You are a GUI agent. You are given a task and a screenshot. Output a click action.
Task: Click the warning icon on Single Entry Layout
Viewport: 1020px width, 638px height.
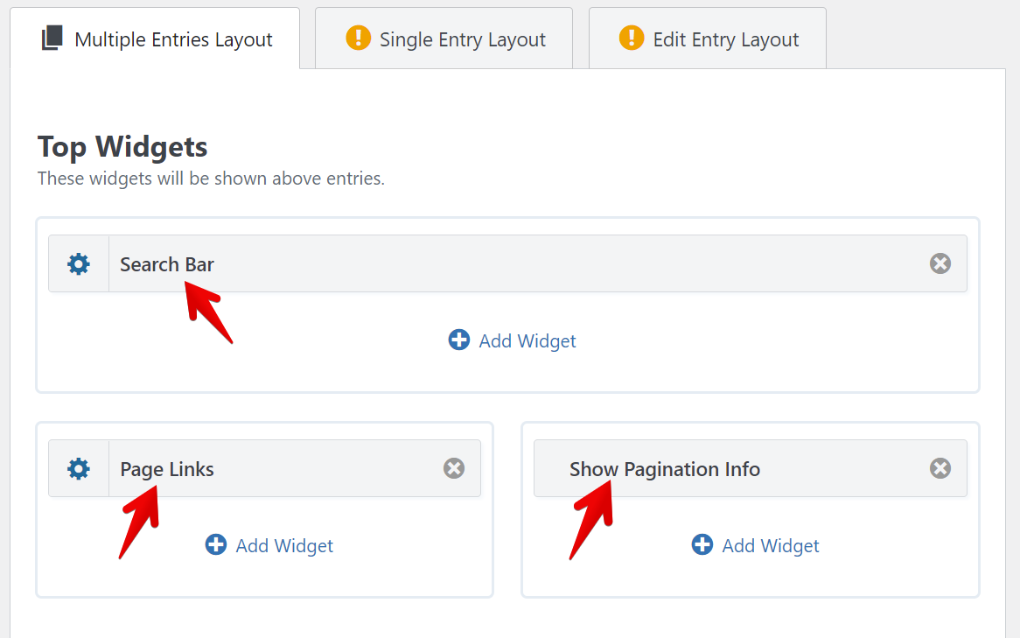359,39
